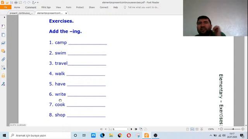Select single page view mode
248x139 pixels.
188,129
